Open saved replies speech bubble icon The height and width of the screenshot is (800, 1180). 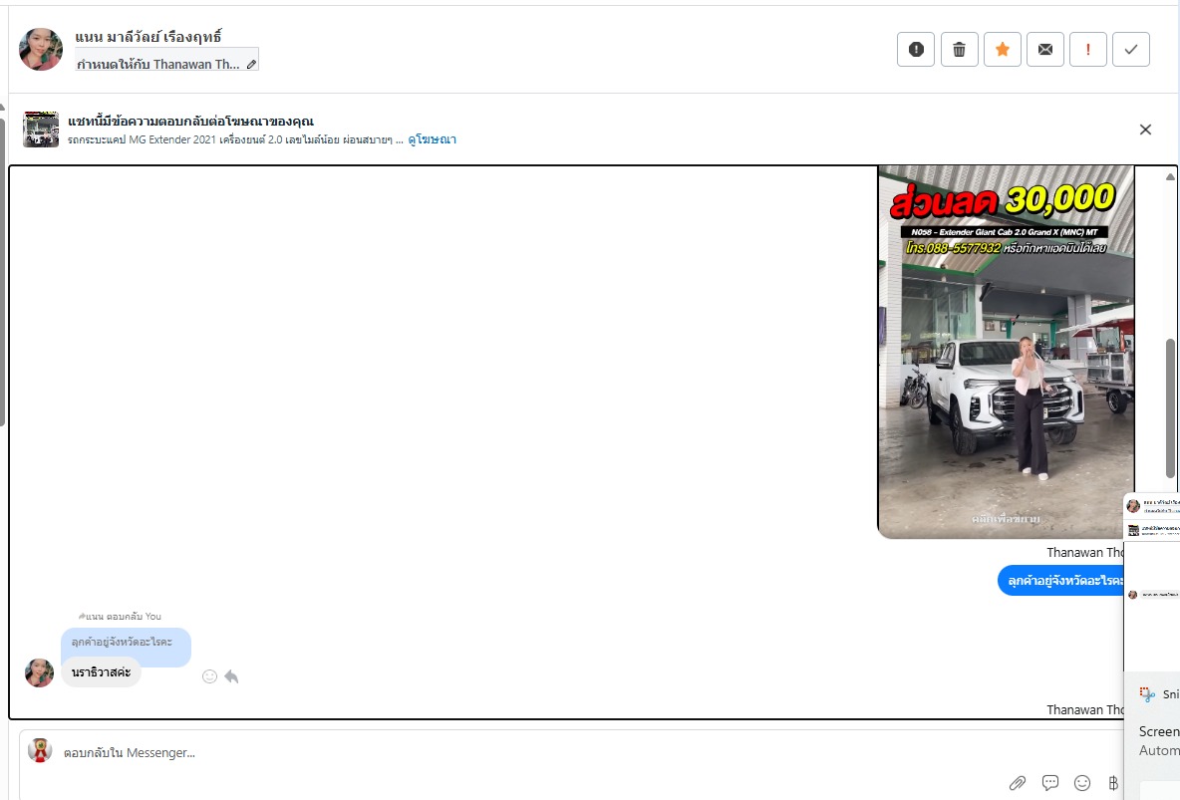[x=1050, y=783]
